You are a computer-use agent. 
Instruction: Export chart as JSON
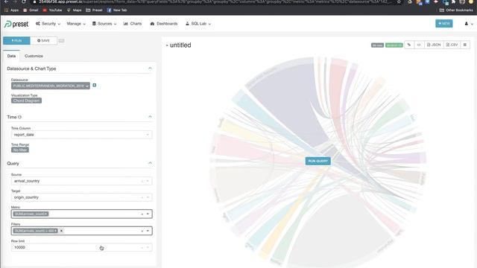434,45
